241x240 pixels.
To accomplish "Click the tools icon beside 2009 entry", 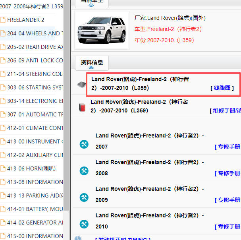I will coord(84,197).
